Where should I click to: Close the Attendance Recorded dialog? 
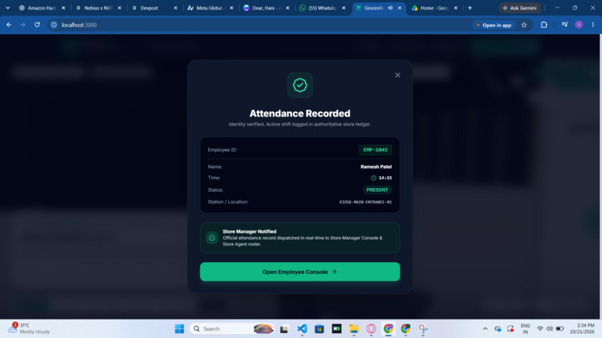397,75
